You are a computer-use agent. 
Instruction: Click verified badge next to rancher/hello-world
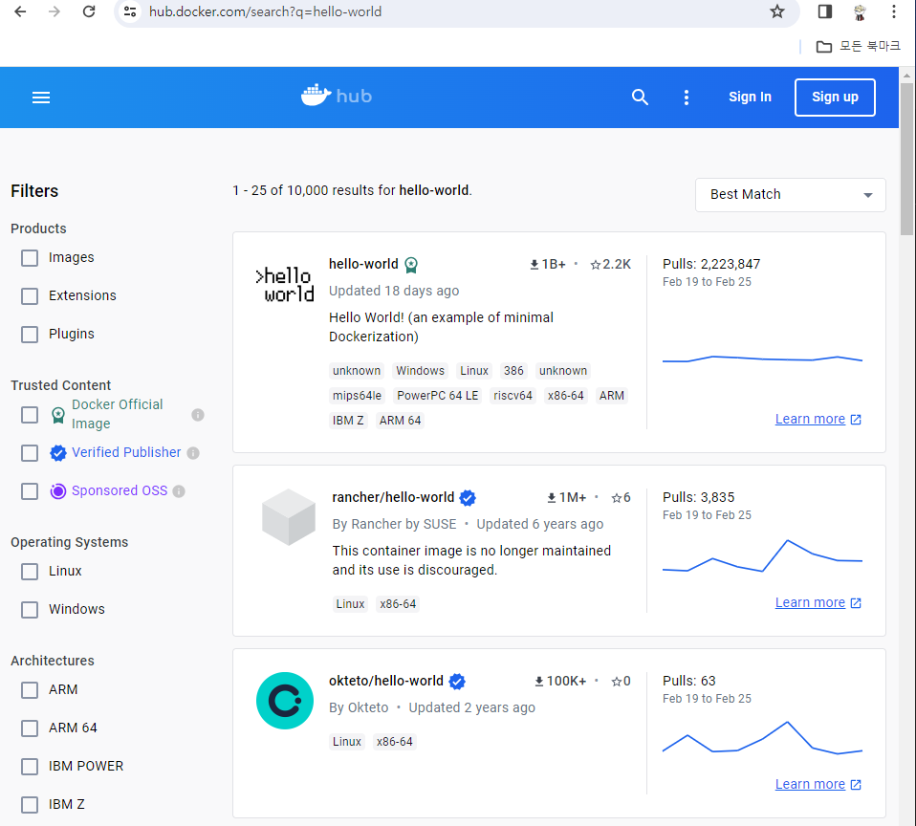click(x=468, y=498)
